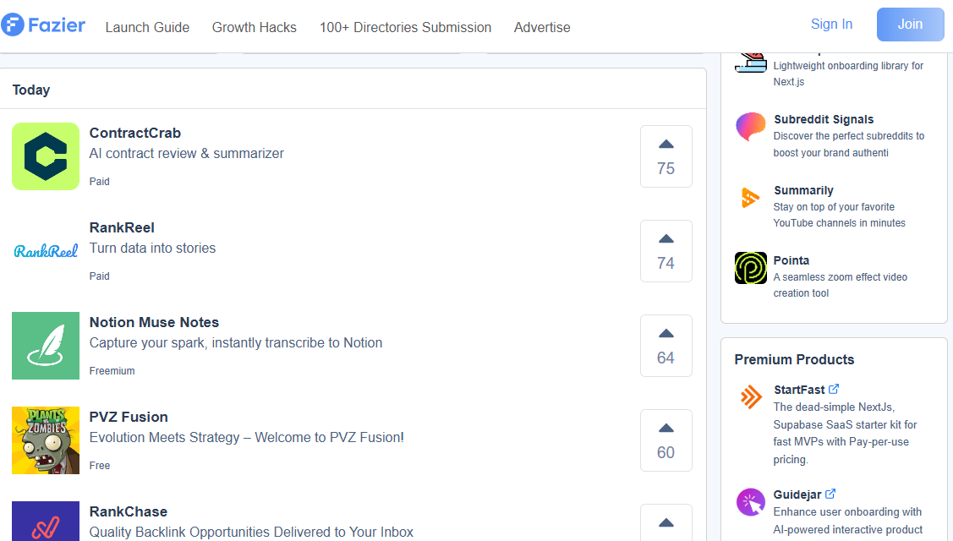
Task: Open the RankReel product title
Action: point(122,228)
